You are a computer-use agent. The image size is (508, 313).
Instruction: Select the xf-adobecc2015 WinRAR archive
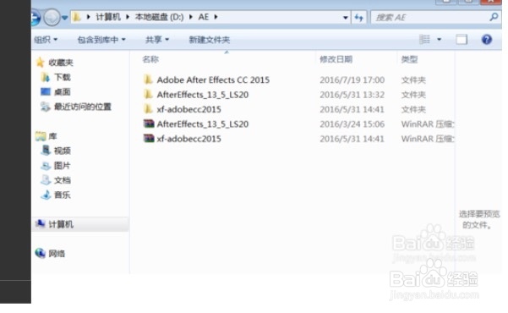pyautogui.click(x=188, y=139)
